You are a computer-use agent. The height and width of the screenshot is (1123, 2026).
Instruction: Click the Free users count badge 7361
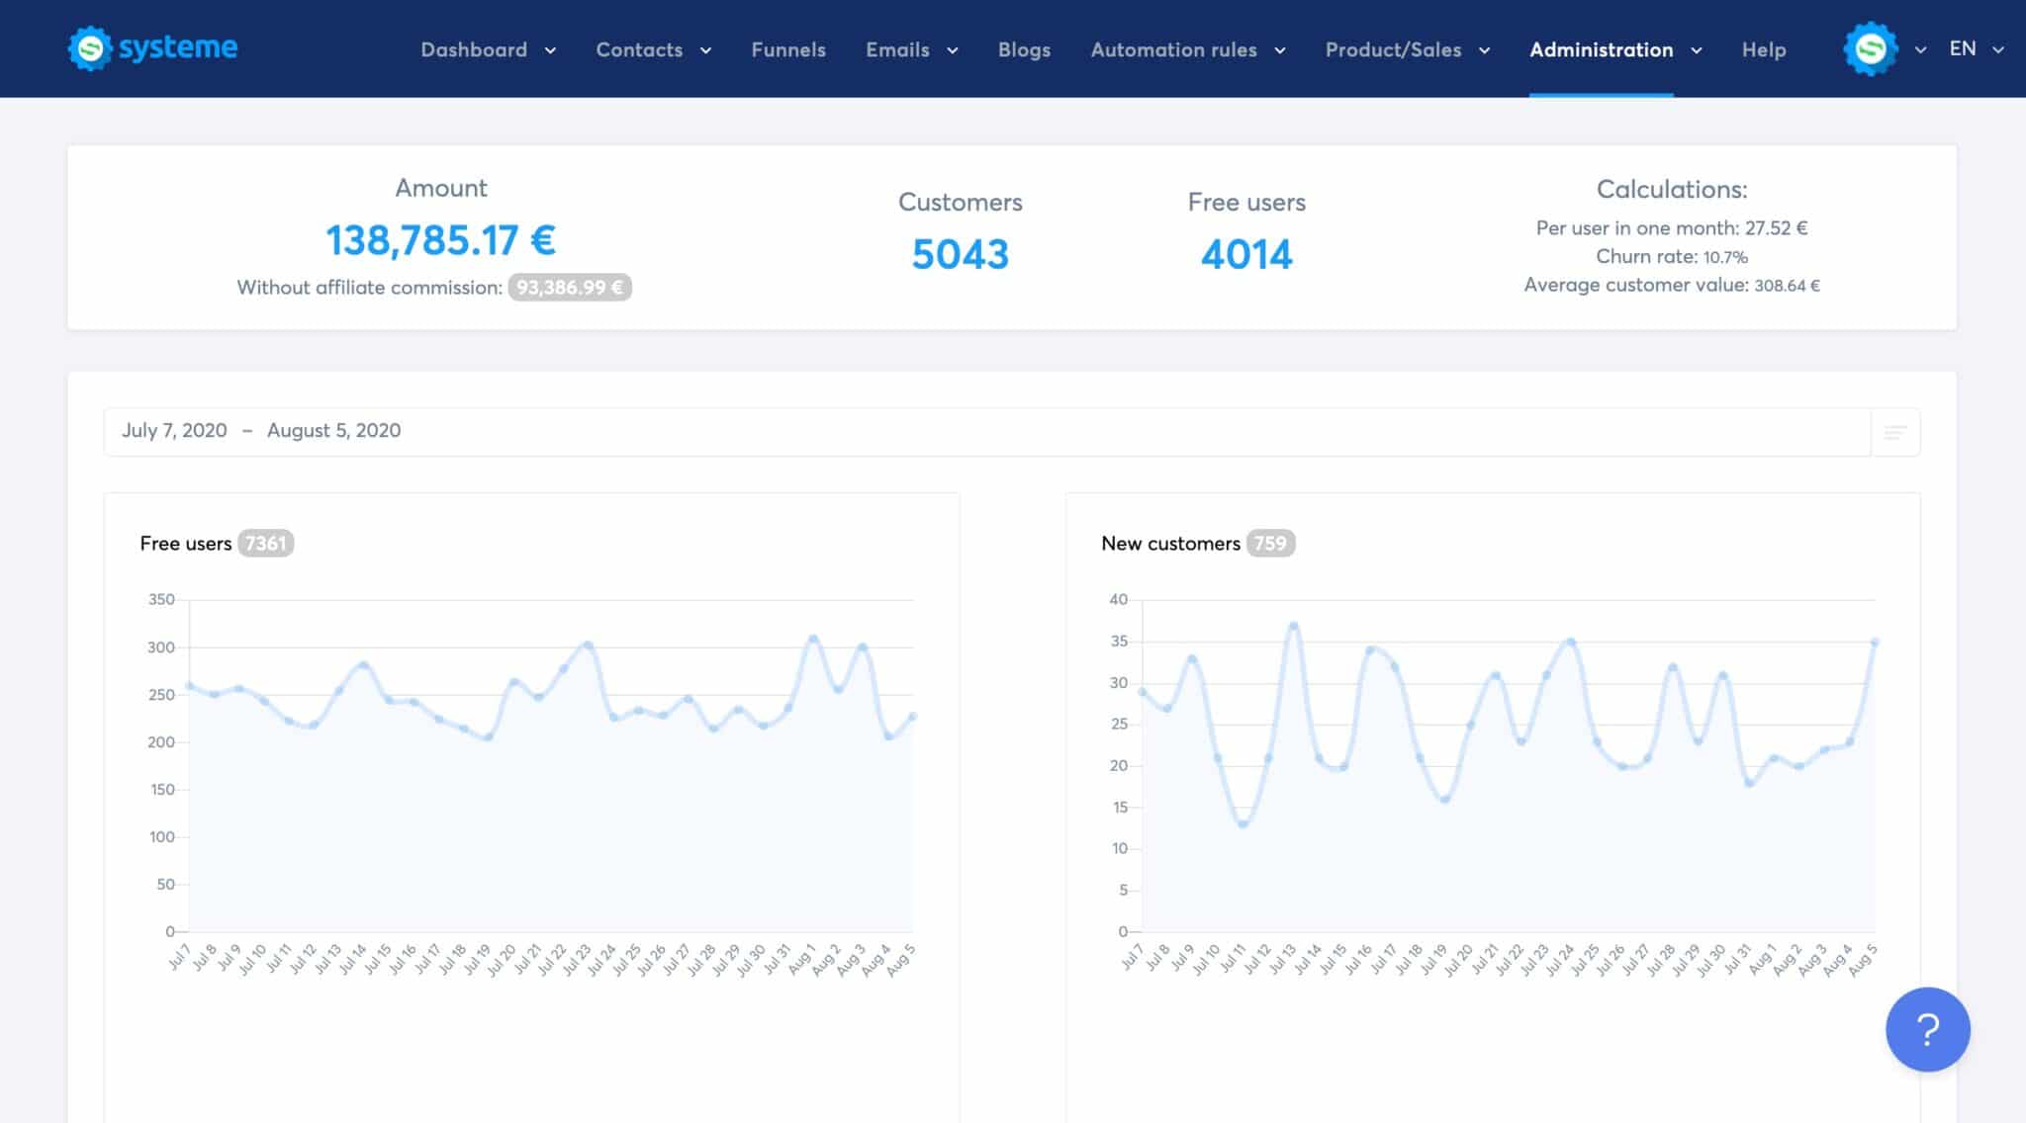(265, 543)
